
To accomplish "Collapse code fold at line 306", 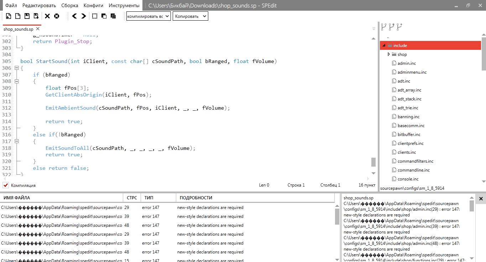I will pos(16,68).
